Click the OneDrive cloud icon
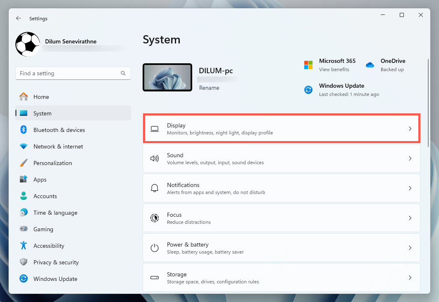439x302 pixels. (370, 65)
